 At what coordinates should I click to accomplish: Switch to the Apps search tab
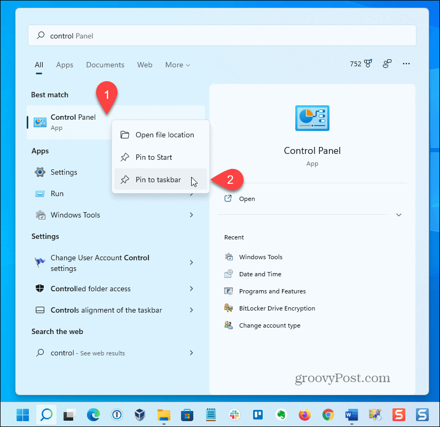(65, 65)
